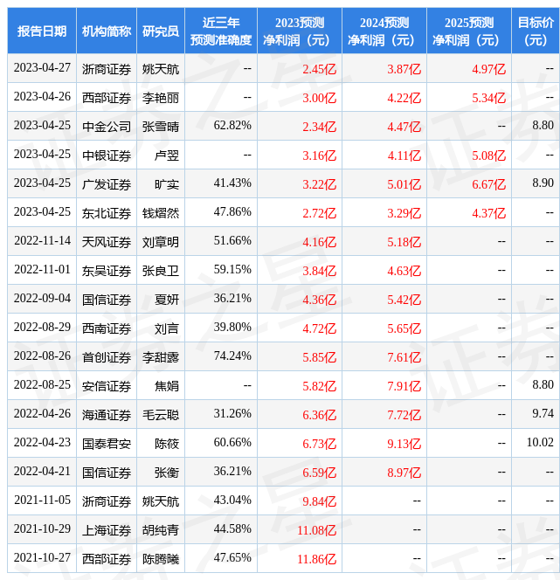Select researcher 张良卫

tap(161, 271)
